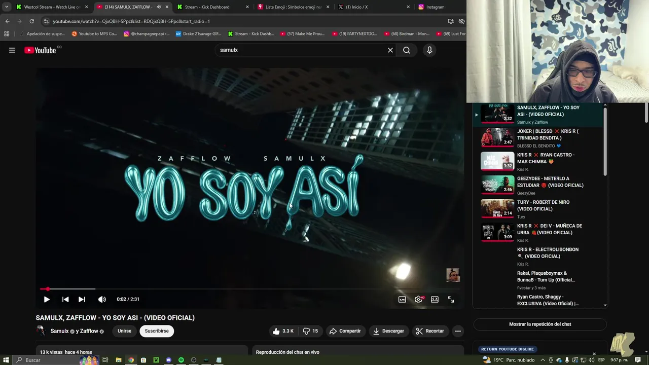Viewport: 649px width, 365px height.
Task: Go back in browser history
Action: pyautogui.click(x=7, y=21)
